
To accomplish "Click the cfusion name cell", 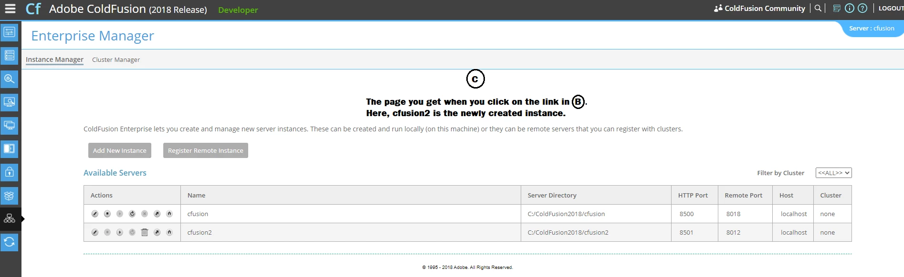I will [x=350, y=214].
